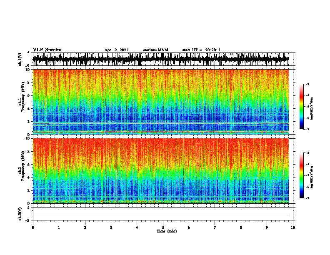This screenshot has height=255, width=330.
Task: Click inside the ch.1 spectrogram plot
Action: 160,102
